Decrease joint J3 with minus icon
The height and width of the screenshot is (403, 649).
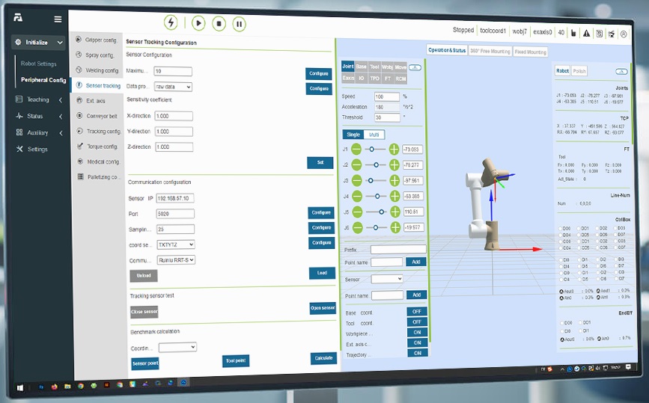356,180
